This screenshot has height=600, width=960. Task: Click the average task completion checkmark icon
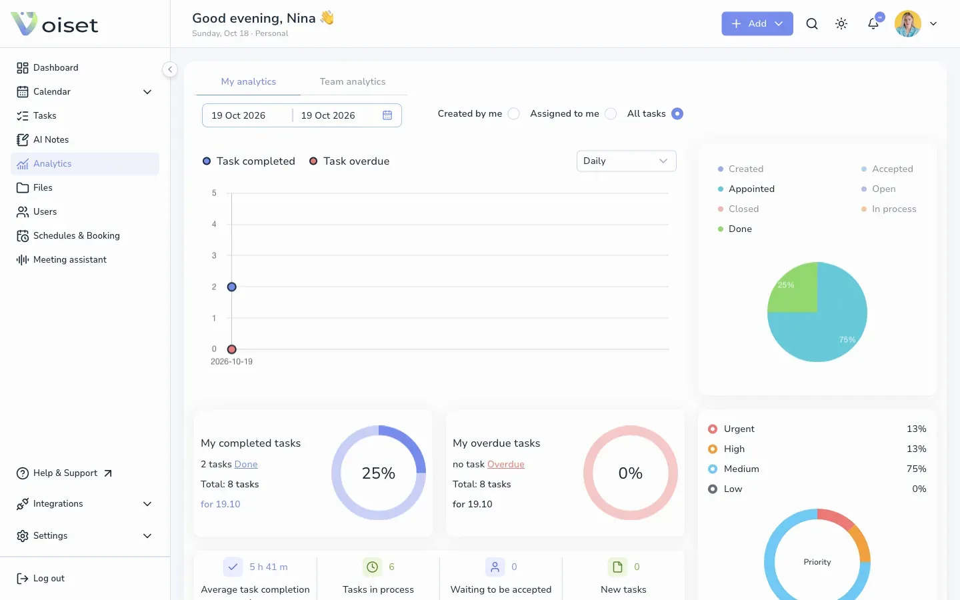point(233,567)
